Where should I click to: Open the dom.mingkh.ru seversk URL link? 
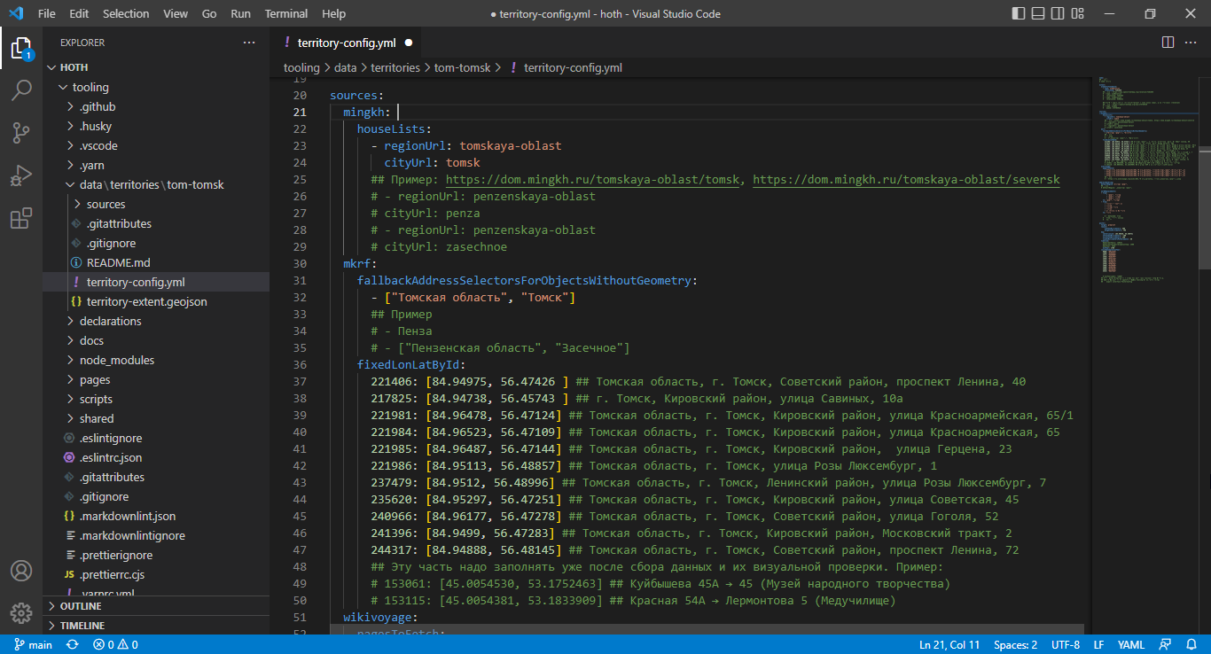tap(906, 179)
